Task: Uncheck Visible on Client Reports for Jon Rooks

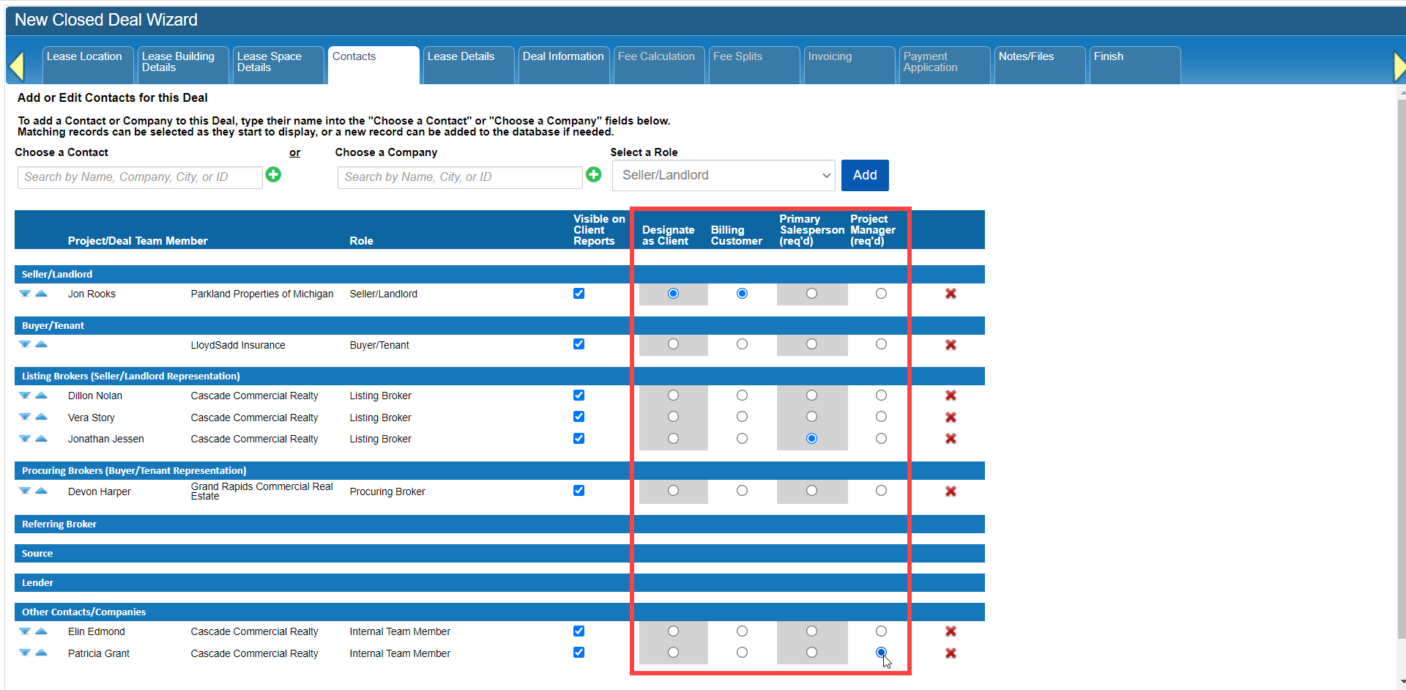Action: pyautogui.click(x=579, y=294)
